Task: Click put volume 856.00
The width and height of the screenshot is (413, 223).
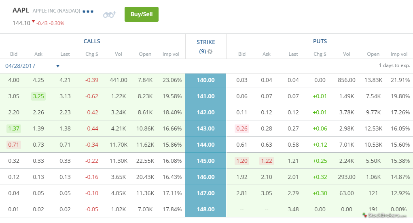Action: pyautogui.click(x=346, y=80)
